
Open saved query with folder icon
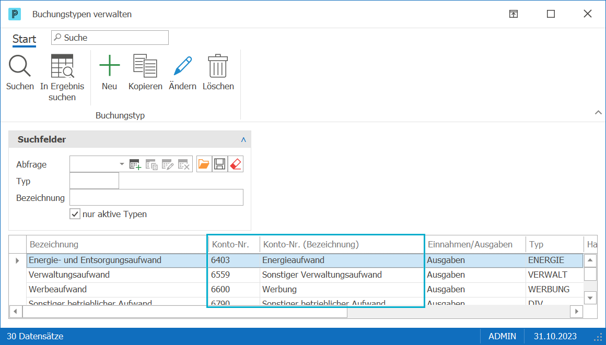pos(204,164)
